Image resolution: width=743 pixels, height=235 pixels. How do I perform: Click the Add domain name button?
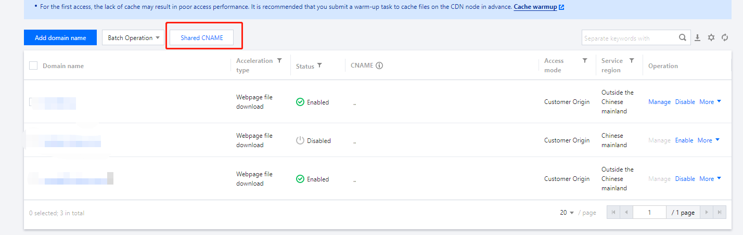[60, 38]
